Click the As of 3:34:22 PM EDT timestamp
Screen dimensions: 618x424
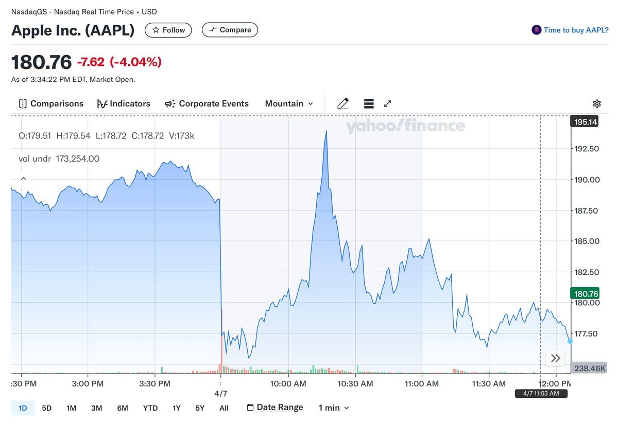(73, 80)
